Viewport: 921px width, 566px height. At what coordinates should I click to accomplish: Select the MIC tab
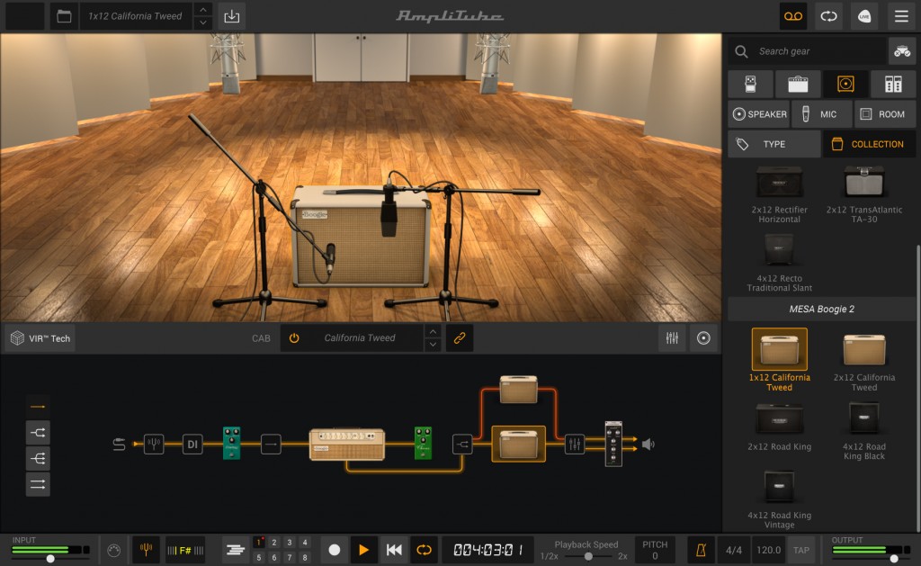[x=821, y=114]
